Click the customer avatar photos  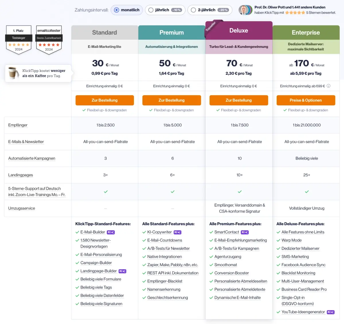click(245, 10)
